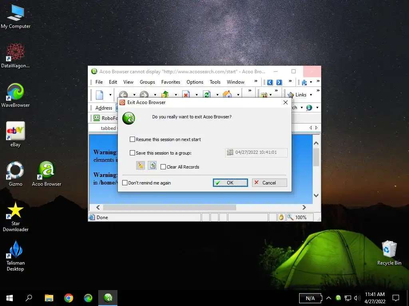Click the zoom magnifier in status bar
Viewport: 409px width, 306px height.
(x=290, y=217)
